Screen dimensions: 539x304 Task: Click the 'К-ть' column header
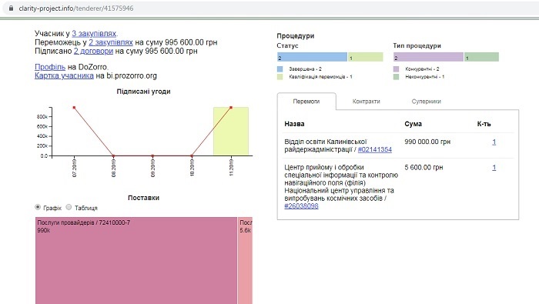pos(484,124)
